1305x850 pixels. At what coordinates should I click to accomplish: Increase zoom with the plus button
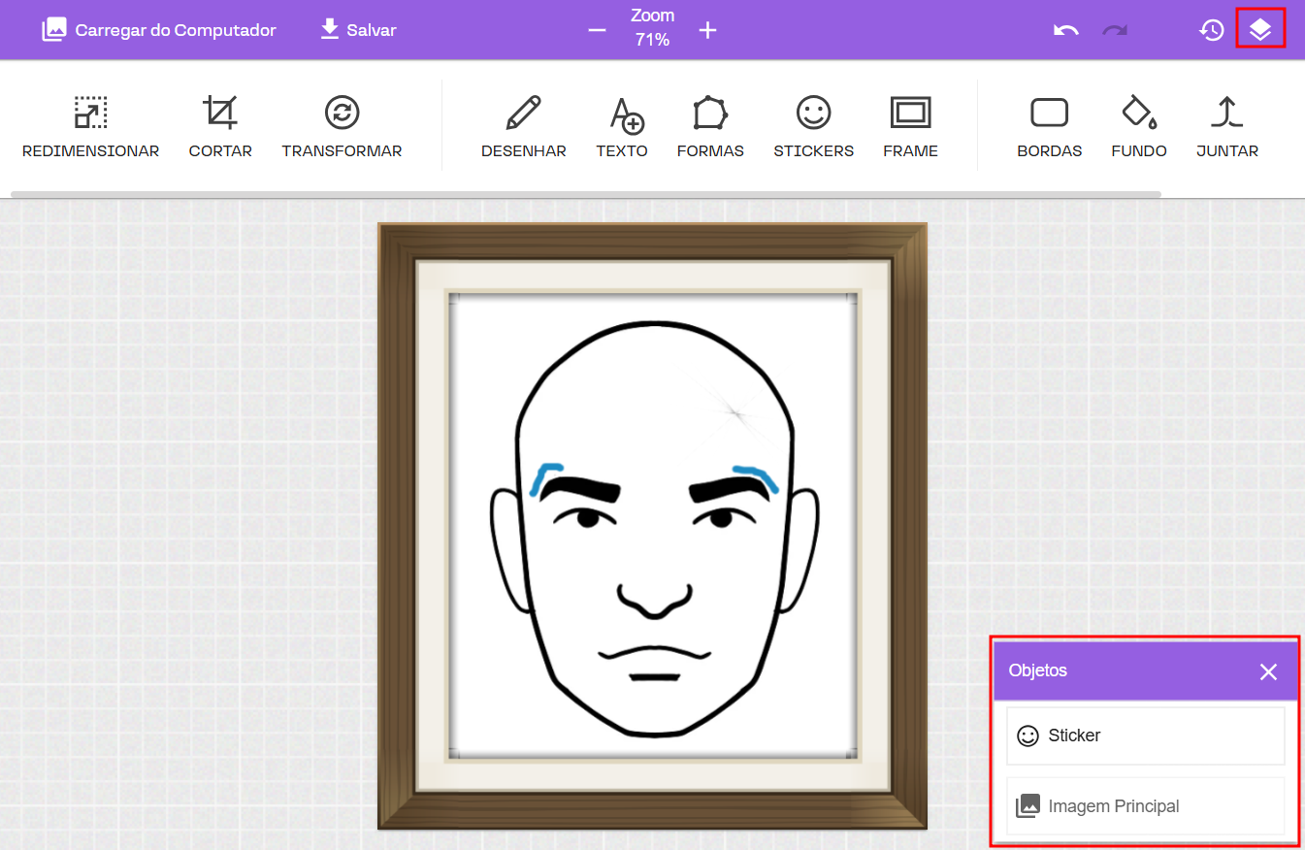[708, 30]
